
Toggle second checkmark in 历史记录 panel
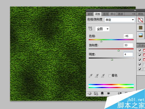click(139, 55)
